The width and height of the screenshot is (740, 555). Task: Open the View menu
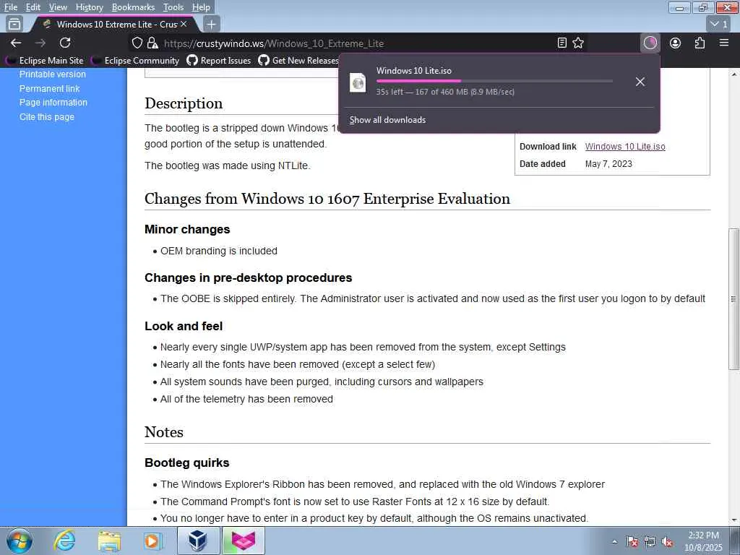[58, 7]
